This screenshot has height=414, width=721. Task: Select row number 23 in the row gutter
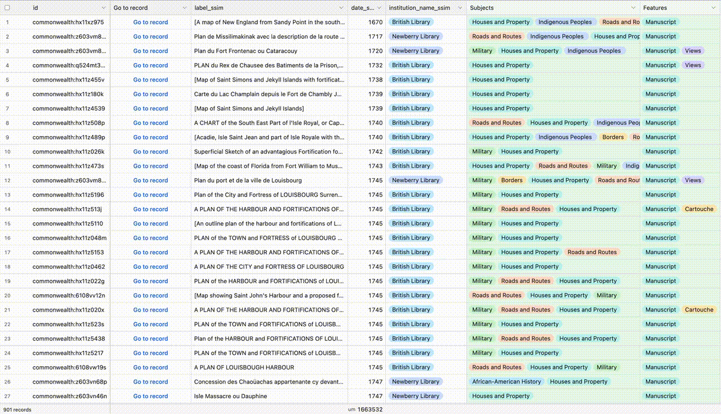point(7,339)
